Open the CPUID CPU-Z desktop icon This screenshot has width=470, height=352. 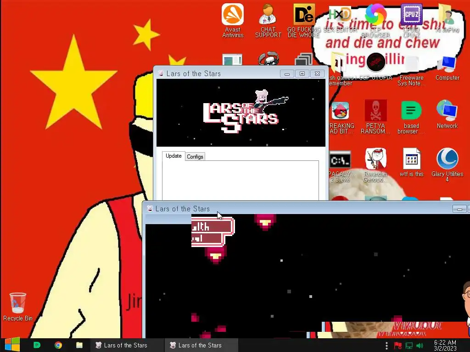point(411,20)
